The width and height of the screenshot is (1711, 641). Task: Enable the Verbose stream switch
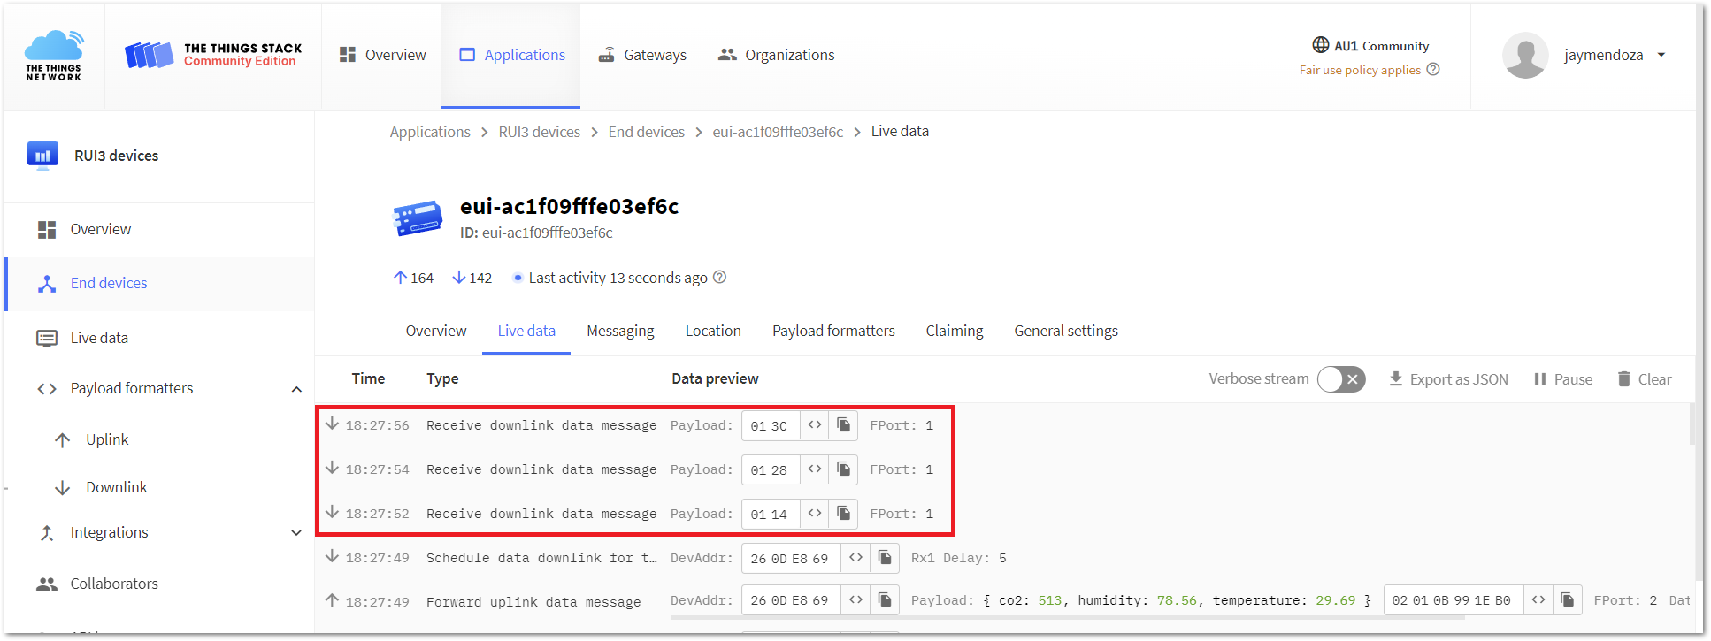pos(1341,379)
